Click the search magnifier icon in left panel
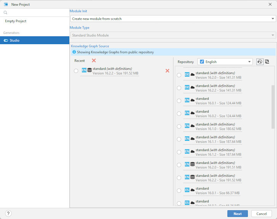Viewport: 277px width, 219px height. pyautogui.click(x=6, y=13)
